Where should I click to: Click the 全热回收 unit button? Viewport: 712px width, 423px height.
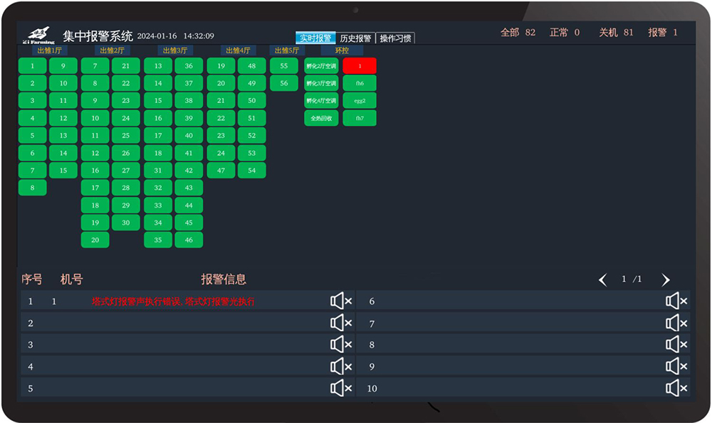point(321,119)
